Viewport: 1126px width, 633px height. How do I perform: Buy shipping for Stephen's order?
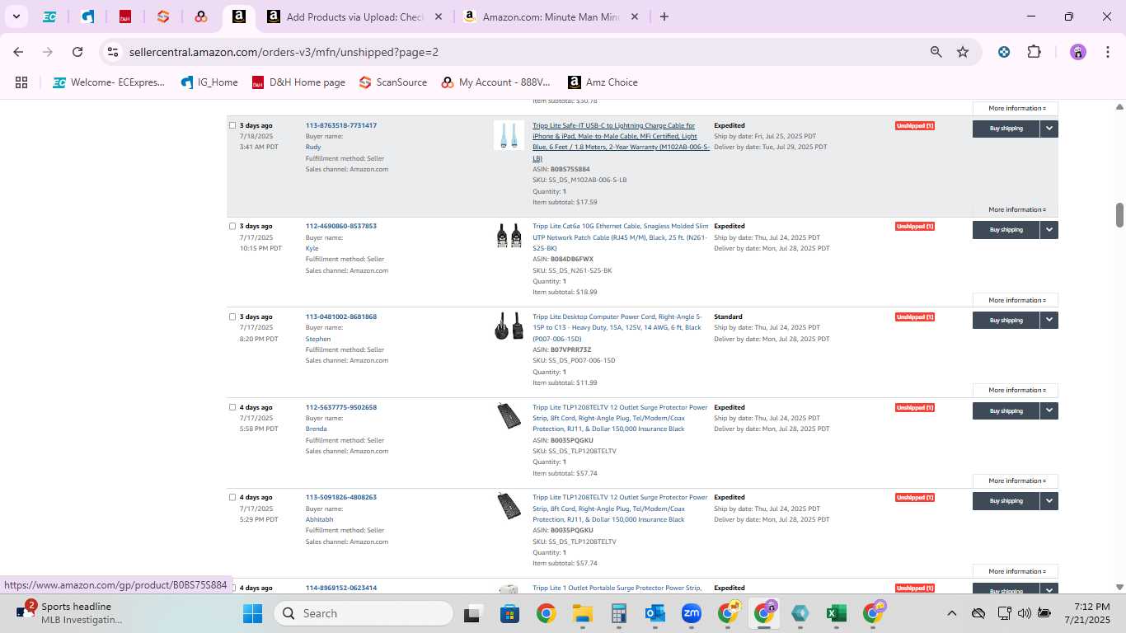click(1006, 320)
